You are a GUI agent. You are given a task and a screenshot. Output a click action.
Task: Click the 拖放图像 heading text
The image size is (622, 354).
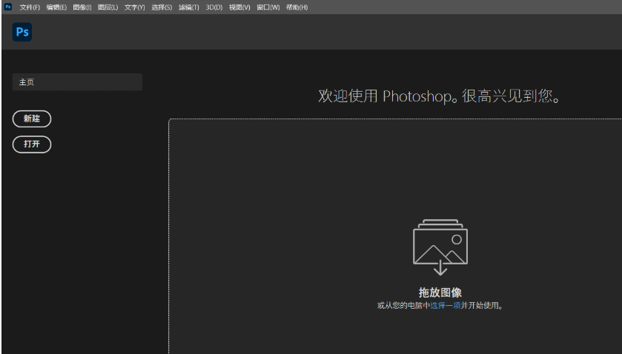coord(440,293)
